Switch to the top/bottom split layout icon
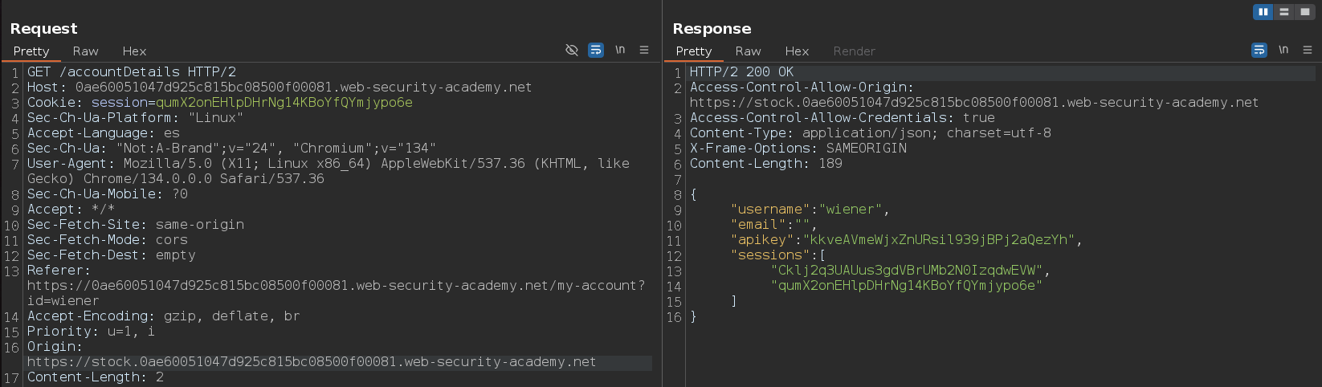1322x387 pixels. 1283,12
